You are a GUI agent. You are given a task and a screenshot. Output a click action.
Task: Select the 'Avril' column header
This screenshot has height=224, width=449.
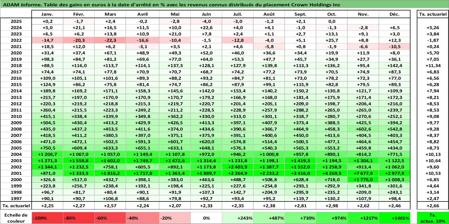coord(142,14)
